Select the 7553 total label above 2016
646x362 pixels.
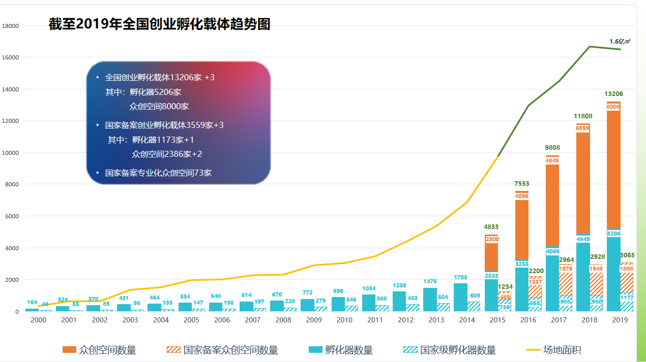[x=521, y=184]
